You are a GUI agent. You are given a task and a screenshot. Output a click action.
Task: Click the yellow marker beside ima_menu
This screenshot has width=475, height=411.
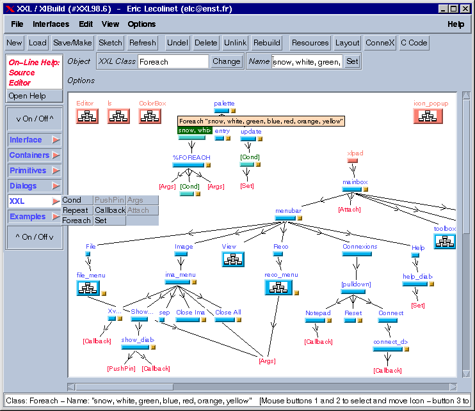coord(194,282)
